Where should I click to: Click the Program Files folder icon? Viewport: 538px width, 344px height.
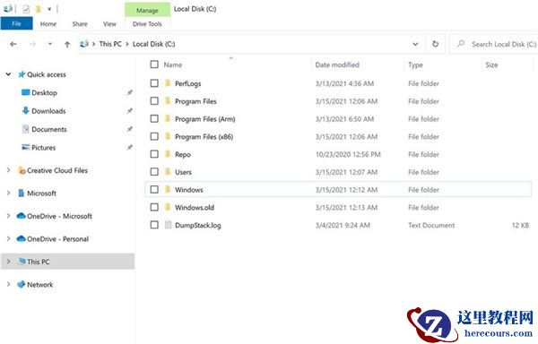tap(168, 101)
